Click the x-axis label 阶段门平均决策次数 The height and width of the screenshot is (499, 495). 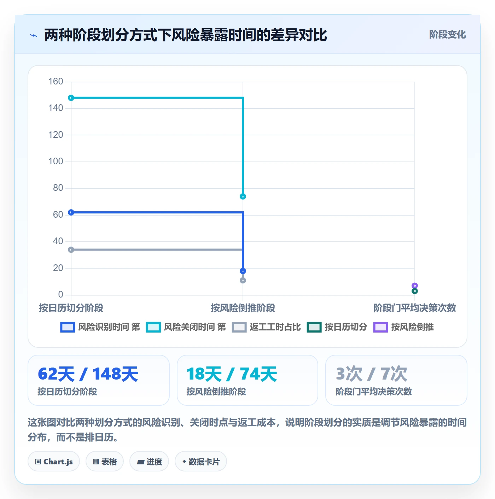pyautogui.click(x=415, y=308)
